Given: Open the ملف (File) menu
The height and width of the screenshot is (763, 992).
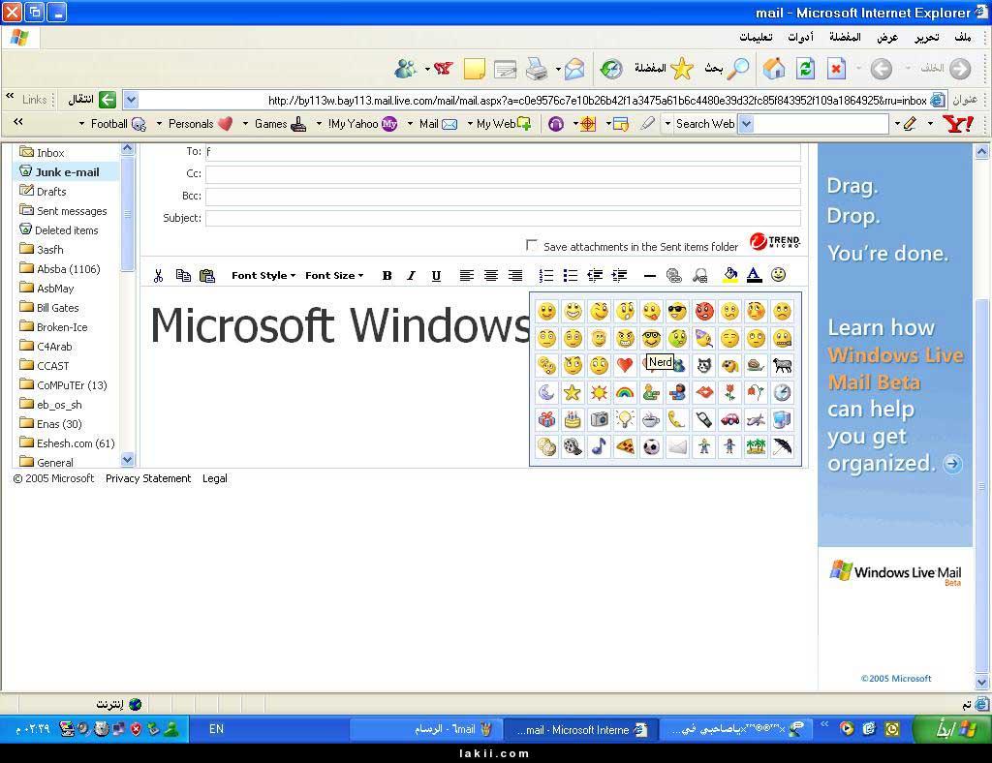Looking at the screenshot, I should tap(963, 38).
